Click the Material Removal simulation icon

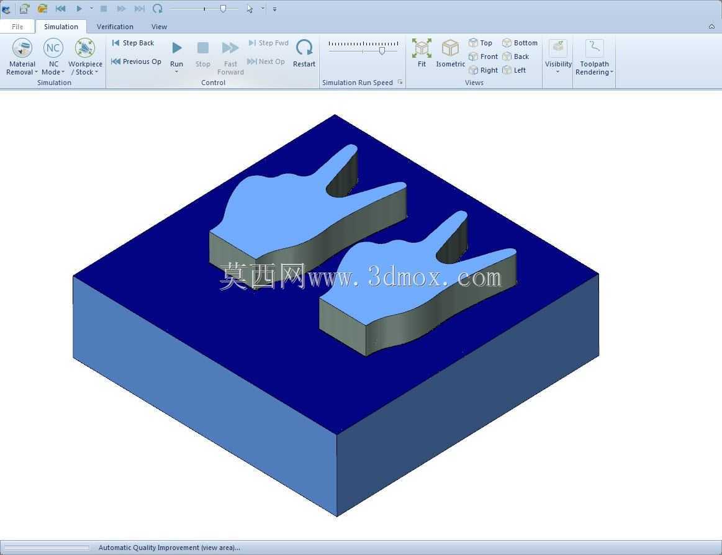[22, 48]
